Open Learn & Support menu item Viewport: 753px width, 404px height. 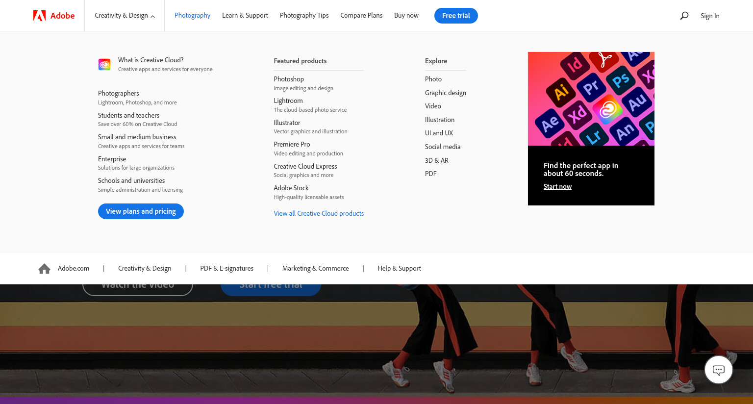pos(245,16)
